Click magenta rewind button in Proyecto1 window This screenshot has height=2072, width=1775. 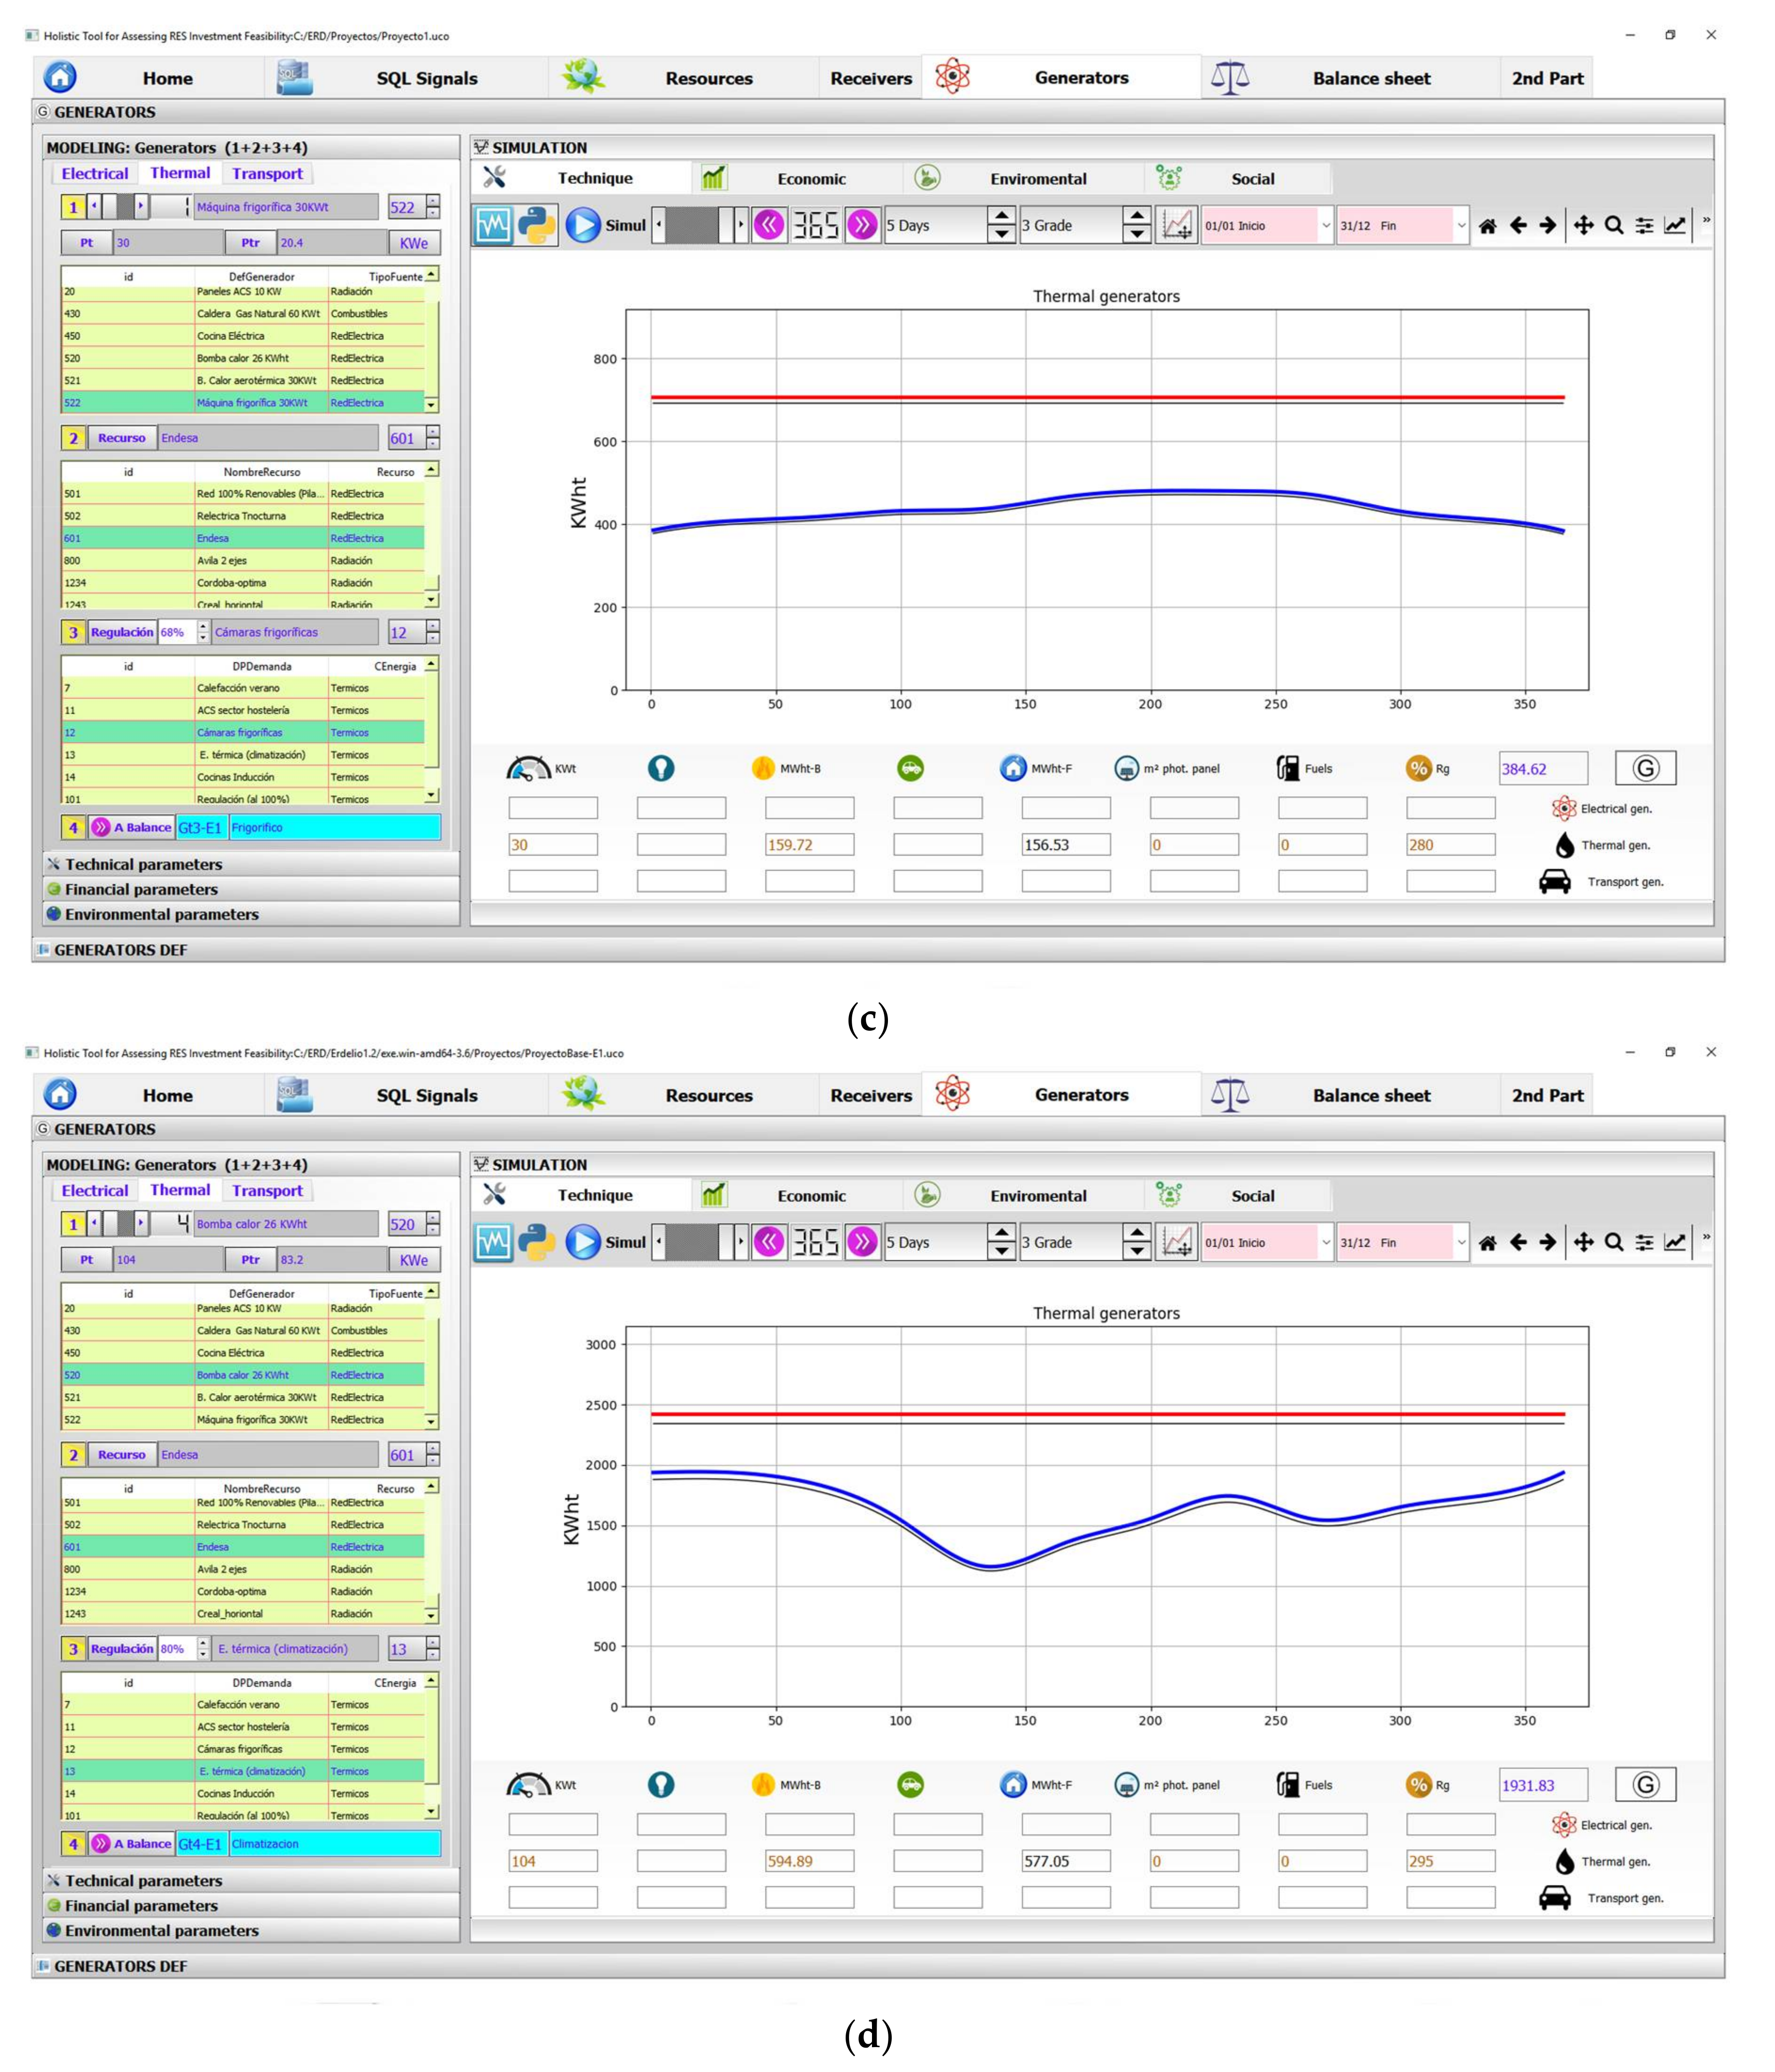click(768, 225)
